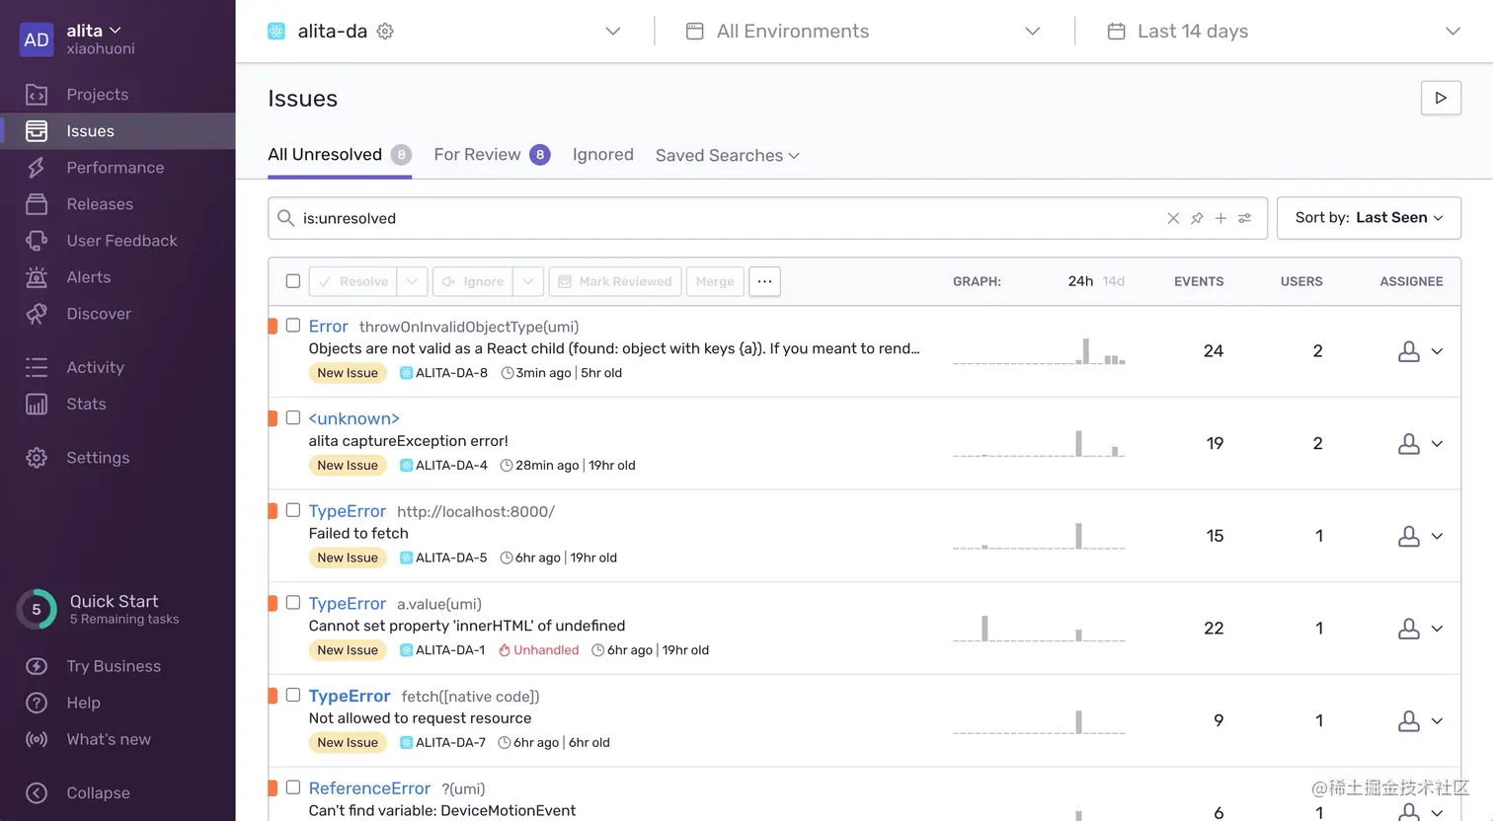The height and width of the screenshot is (821, 1493).
Task: Open Ignore options dropdown arrow
Action: pyautogui.click(x=528, y=281)
